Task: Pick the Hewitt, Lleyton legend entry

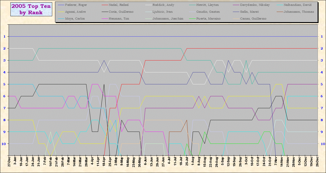Action: click(208, 5)
